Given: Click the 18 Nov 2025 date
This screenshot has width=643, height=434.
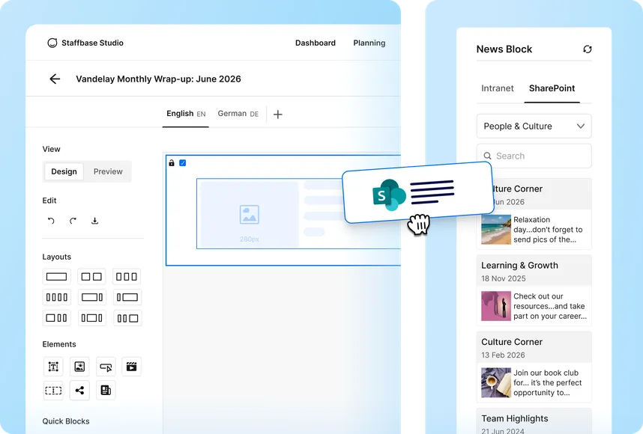Looking at the screenshot, I should coord(503,278).
